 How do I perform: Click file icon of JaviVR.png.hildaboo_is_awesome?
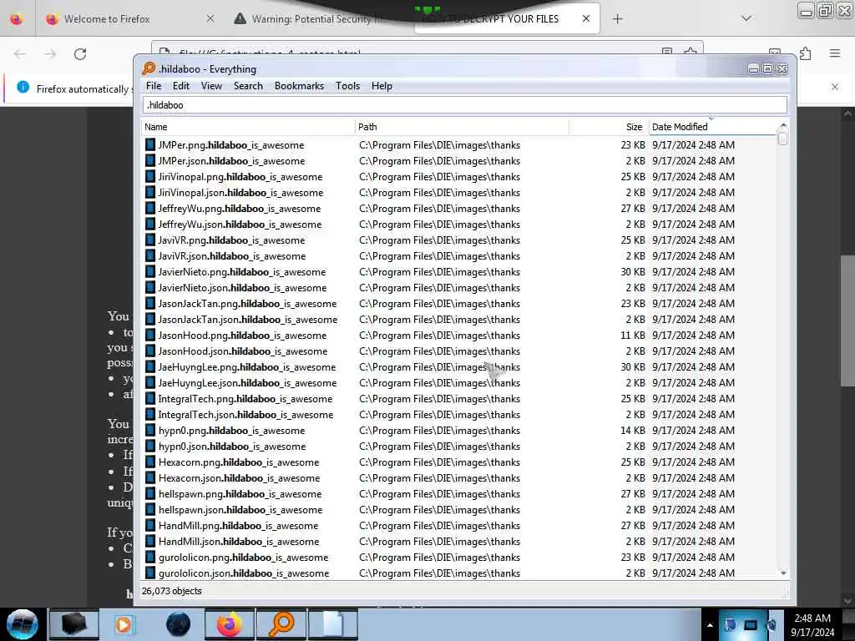coord(150,240)
